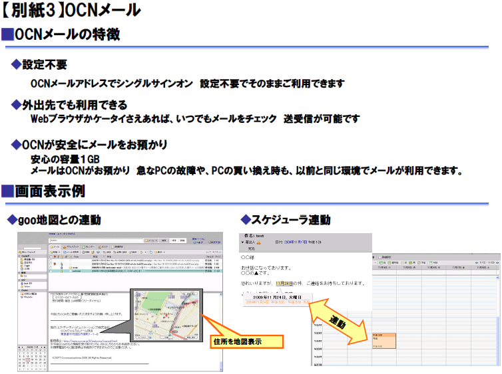Click the appointment line in the date tooltip

click(278, 302)
